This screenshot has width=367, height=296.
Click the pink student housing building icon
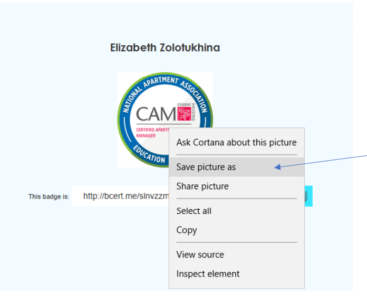(184, 114)
